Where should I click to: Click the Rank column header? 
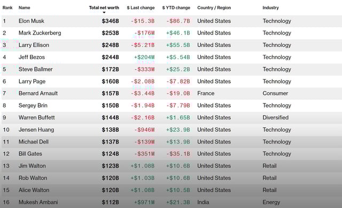pyautogui.click(x=7, y=7)
